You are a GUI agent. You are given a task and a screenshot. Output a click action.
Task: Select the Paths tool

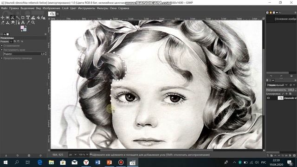(x=18, y=23)
